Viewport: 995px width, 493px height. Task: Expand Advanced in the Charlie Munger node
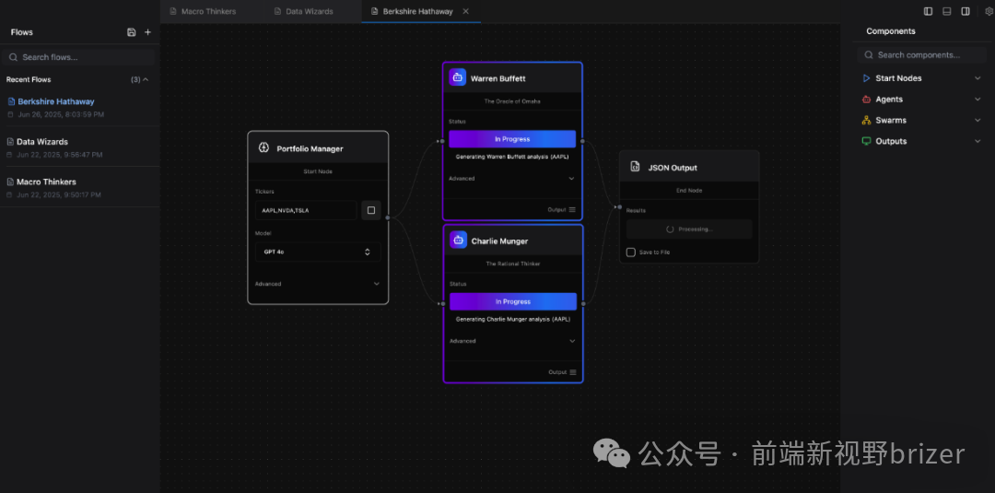[x=513, y=341]
